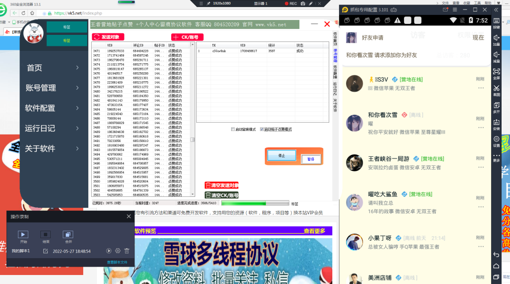The width and height of the screenshot is (510, 284).
Task: Click the 合并 merge scripts icon
Action: [68, 234]
